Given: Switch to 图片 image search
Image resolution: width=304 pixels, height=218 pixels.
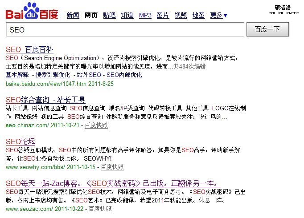Looking at the screenshot, I should pos(163,15).
